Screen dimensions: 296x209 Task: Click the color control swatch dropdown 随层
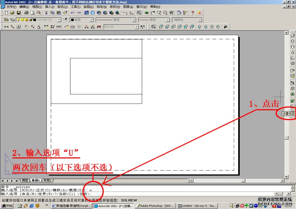(x=91, y=20)
